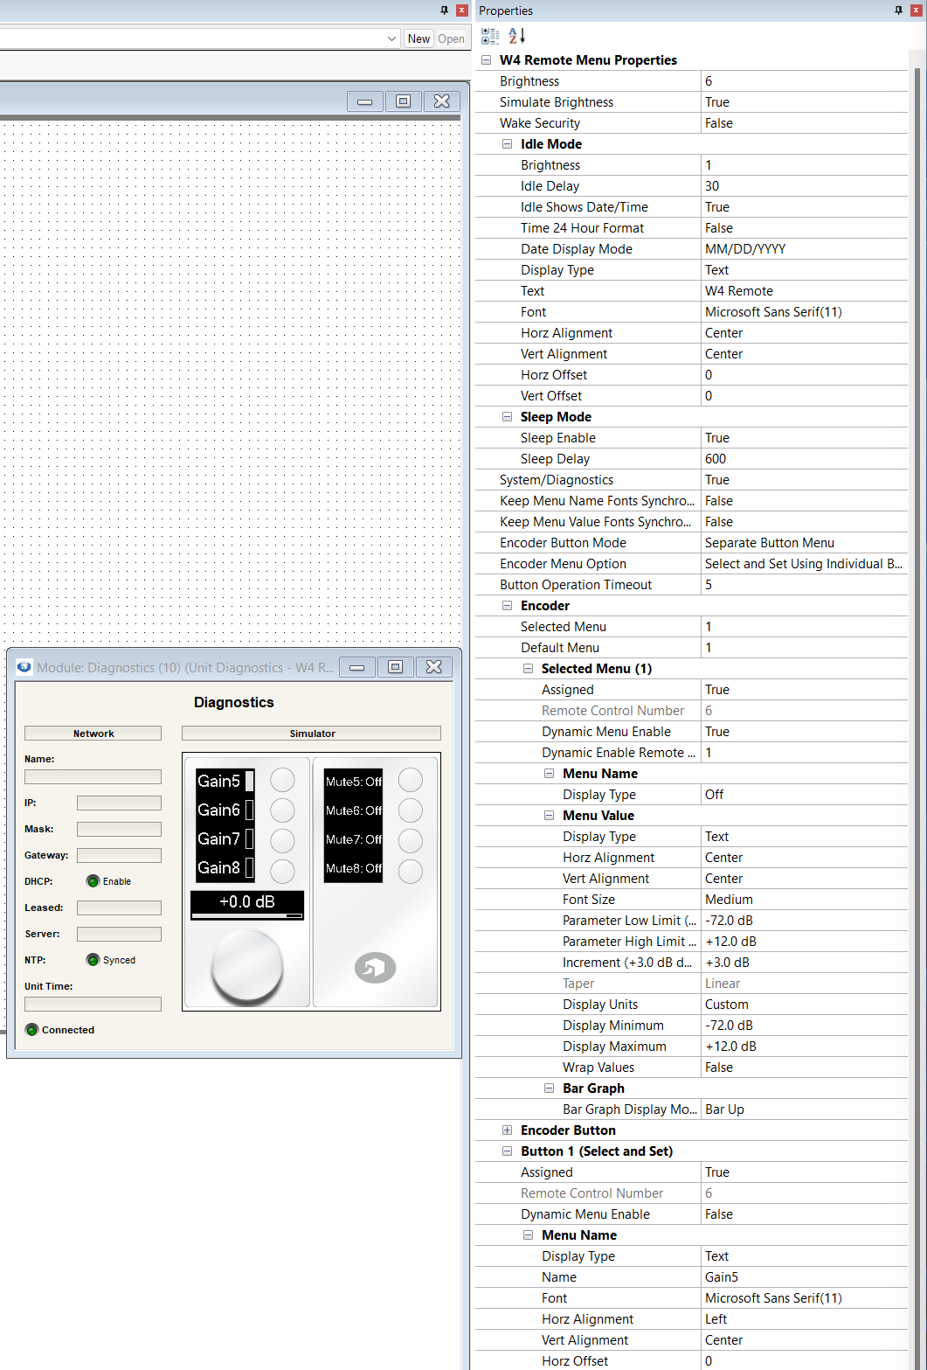Click the DHCP Enable indicator
The height and width of the screenshot is (1370, 927).
[x=93, y=881]
